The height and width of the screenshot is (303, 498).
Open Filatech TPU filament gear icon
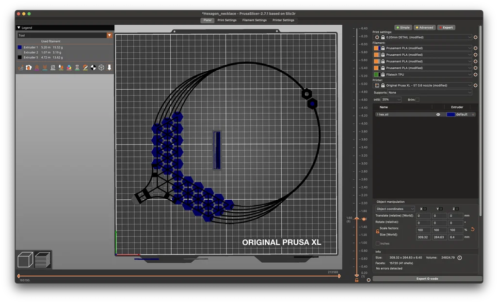pos(475,75)
